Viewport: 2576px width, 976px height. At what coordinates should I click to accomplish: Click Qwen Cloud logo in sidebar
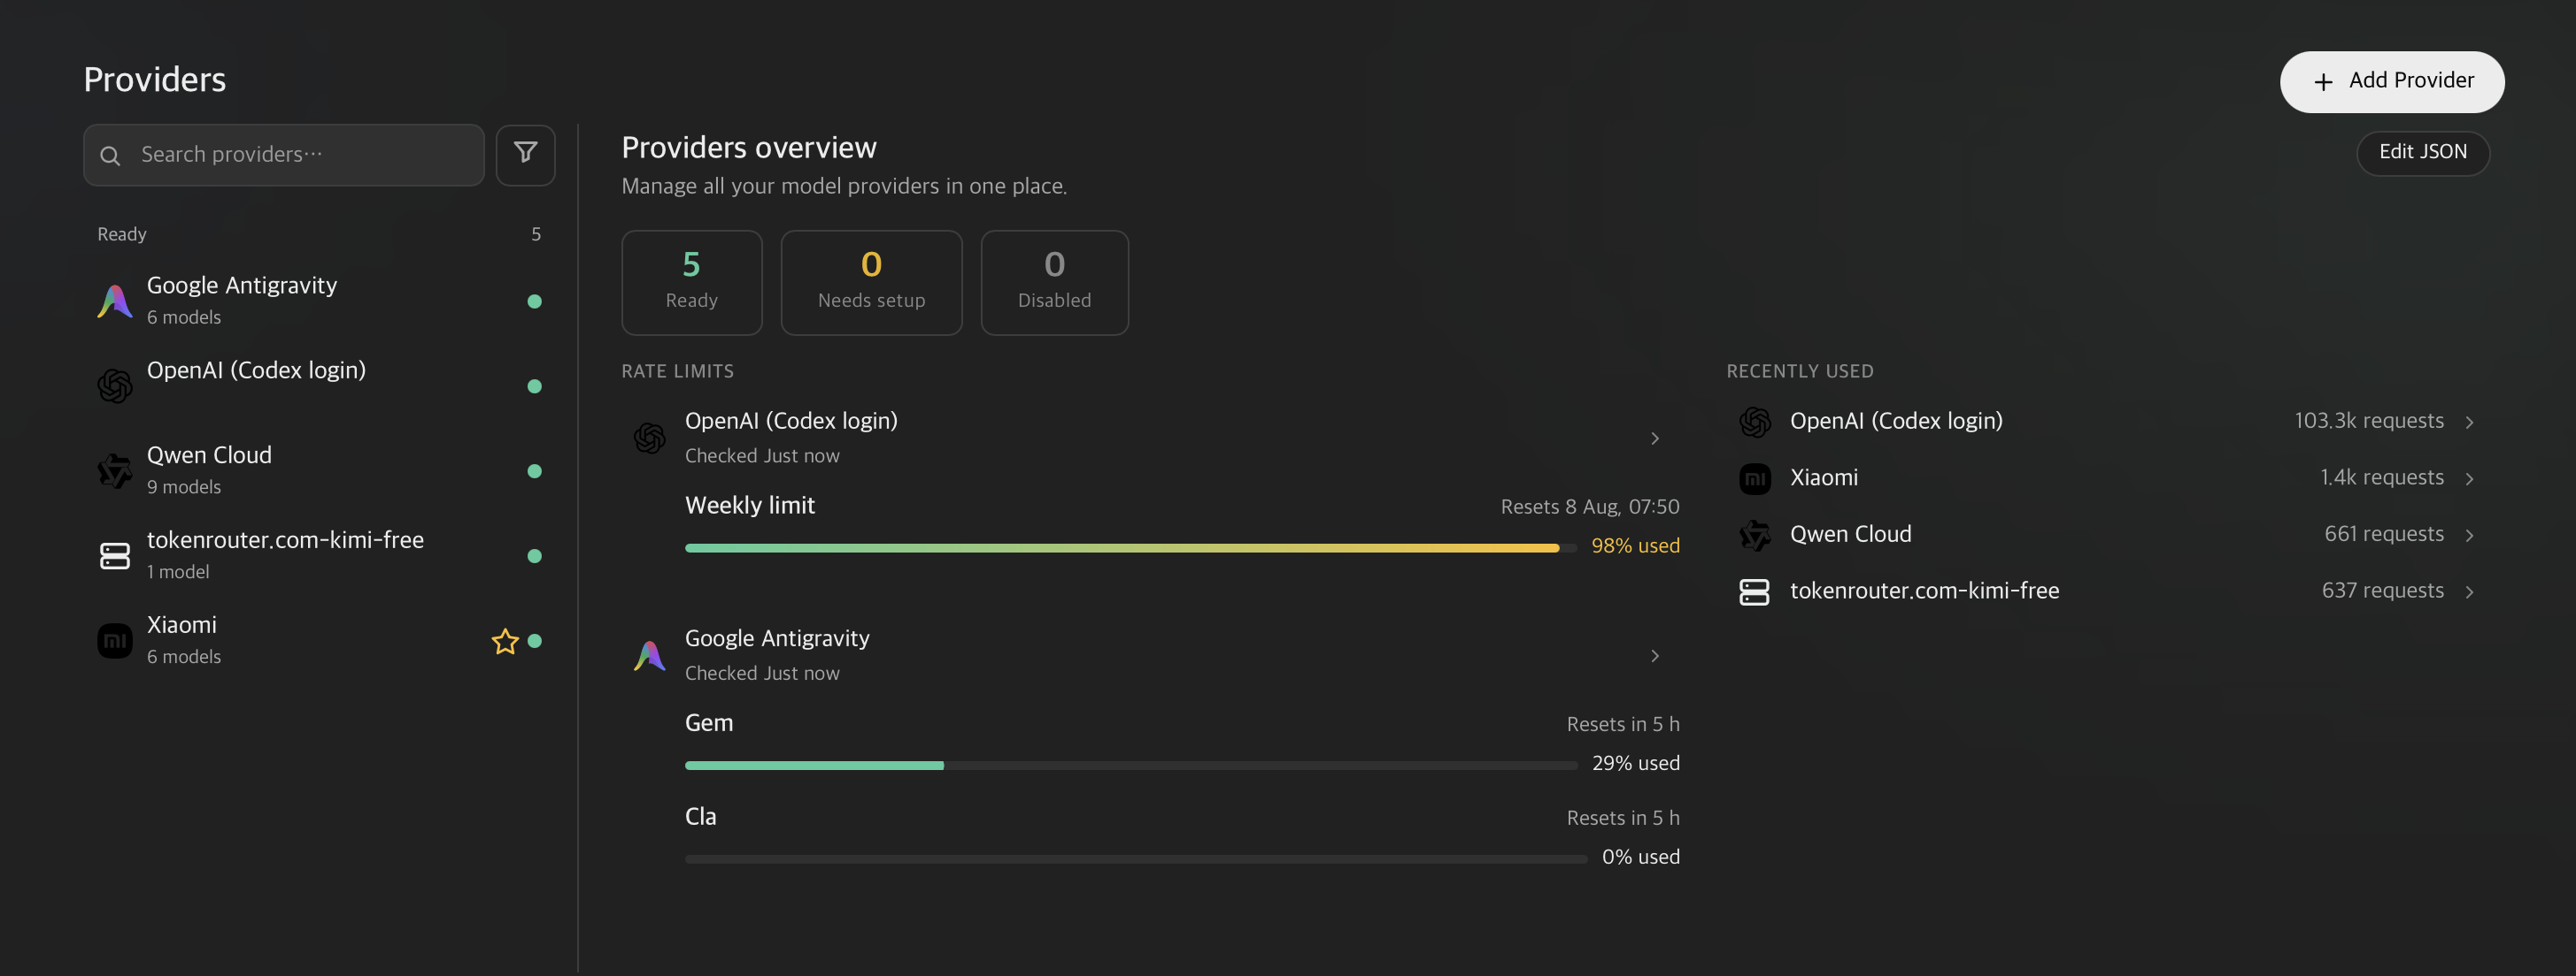tap(115, 470)
